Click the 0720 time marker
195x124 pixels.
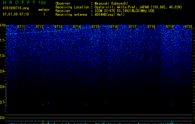tap(188, 27)
